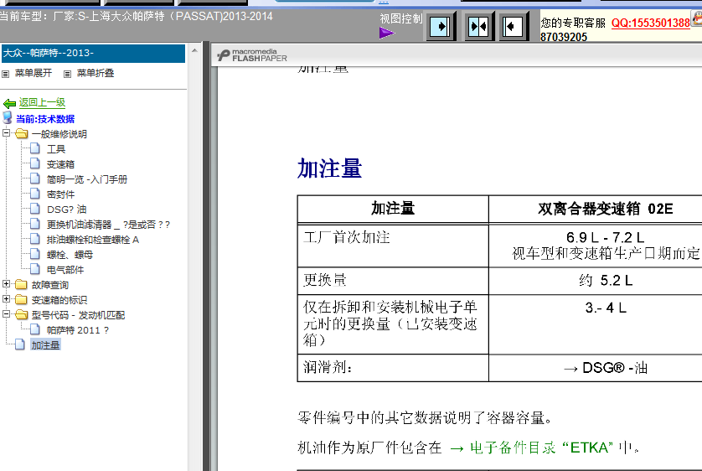
Task: Click the folder icon of 一般维修说明
Action: click(x=21, y=133)
